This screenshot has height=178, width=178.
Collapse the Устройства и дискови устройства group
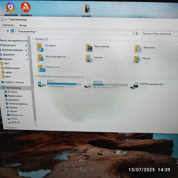[36, 76]
